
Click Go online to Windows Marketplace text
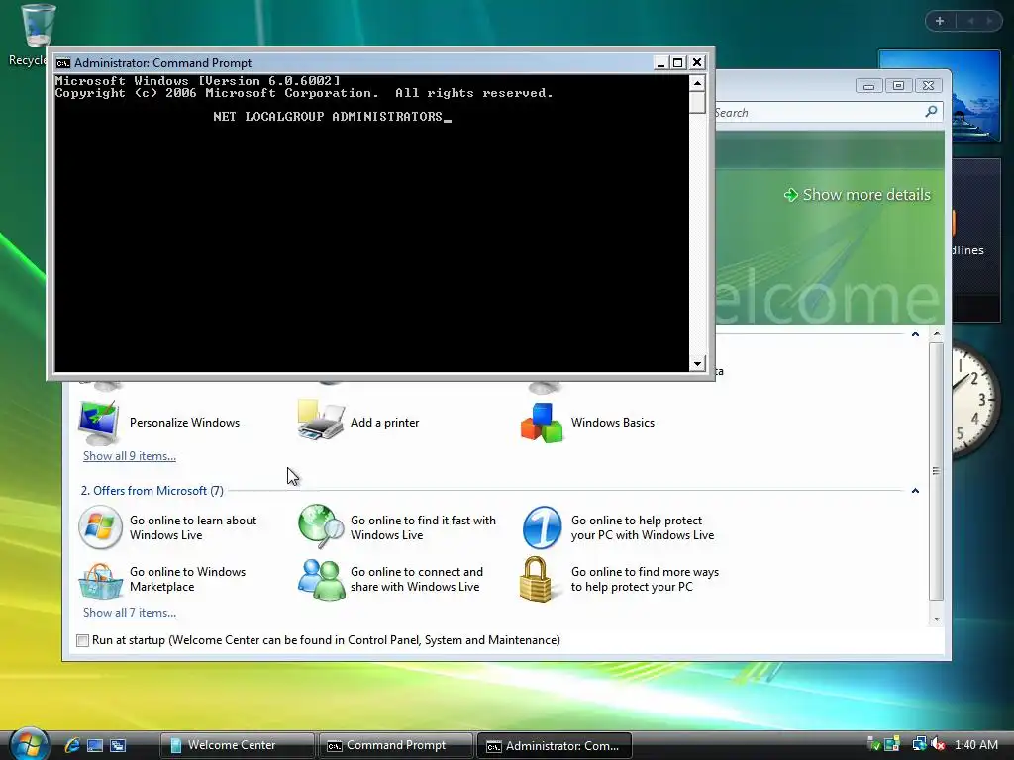click(187, 579)
